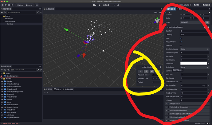Go back in inspector history arrow
This screenshot has width=212, height=125.
166,12
